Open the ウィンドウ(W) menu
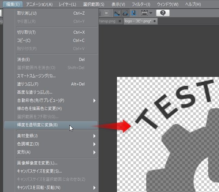This screenshot has width=219, height=192. coord(168,4)
